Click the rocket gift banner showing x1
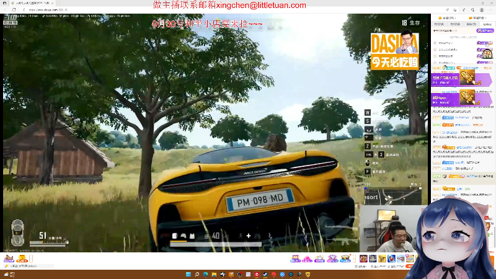496x279 pixels. (x=461, y=99)
